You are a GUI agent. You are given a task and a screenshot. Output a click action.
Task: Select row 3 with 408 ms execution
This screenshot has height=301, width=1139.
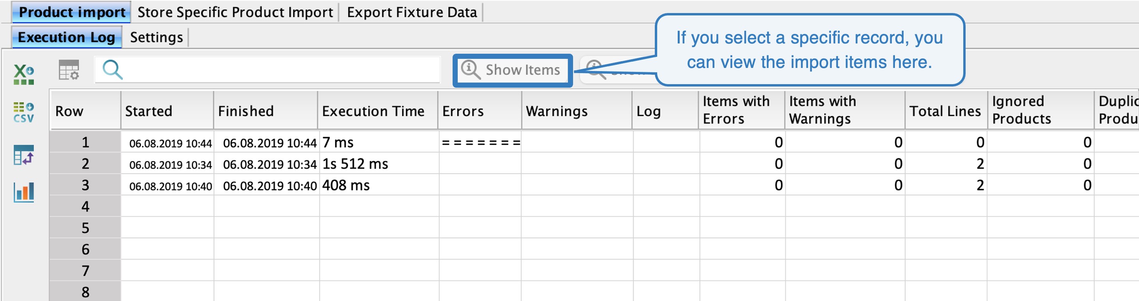[x=85, y=185]
